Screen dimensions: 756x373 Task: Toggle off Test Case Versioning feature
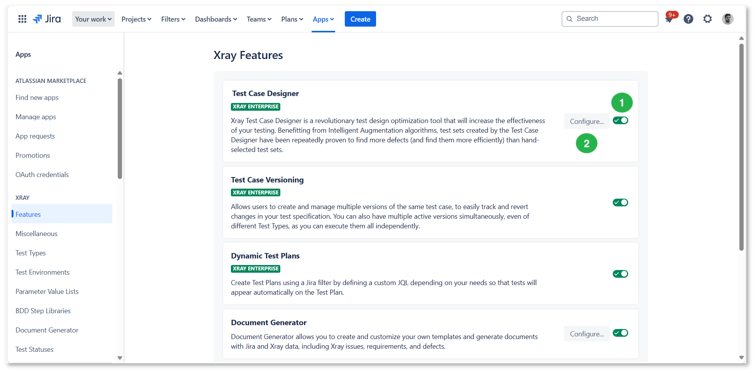pyautogui.click(x=620, y=203)
